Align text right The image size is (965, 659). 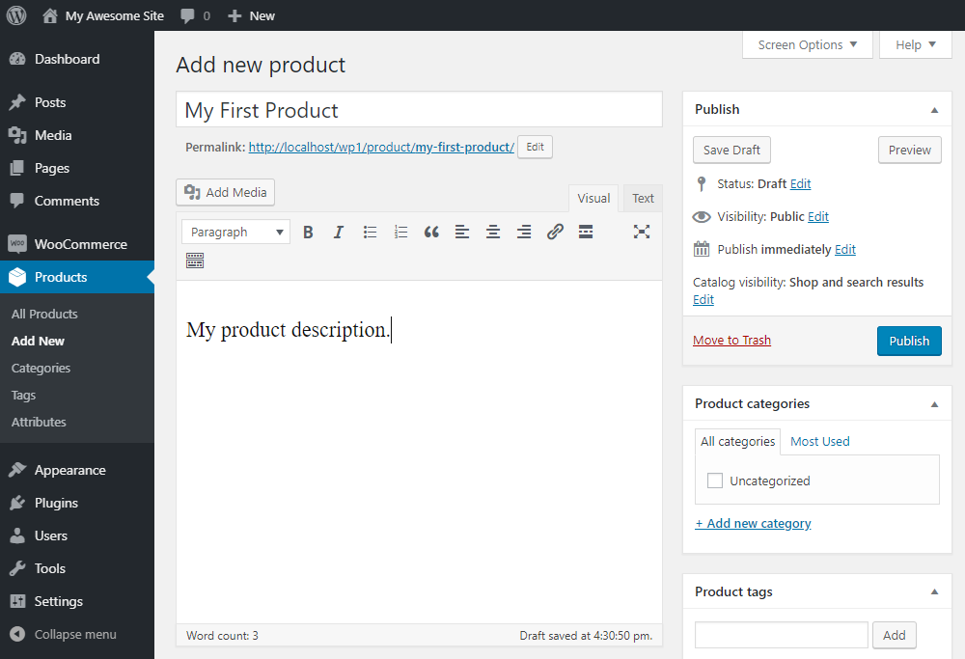click(x=524, y=232)
